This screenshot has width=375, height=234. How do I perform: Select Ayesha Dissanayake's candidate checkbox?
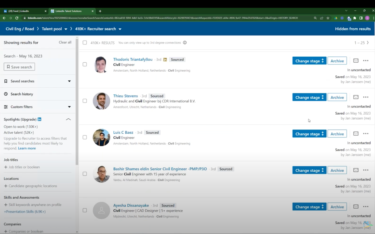point(85,210)
